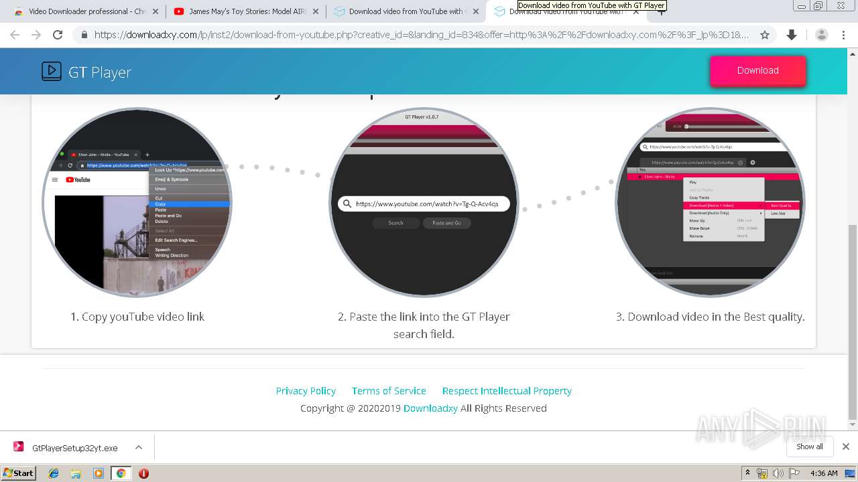
Task: Click the volume speaker tray icon
Action: [778, 473]
